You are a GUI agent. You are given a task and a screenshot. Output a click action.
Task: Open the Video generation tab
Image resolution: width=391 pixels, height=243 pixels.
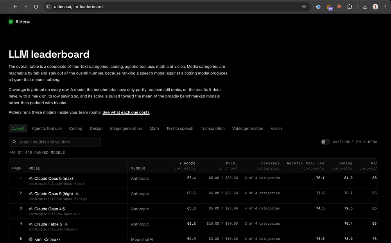pyautogui.click(x=248, y=128)
